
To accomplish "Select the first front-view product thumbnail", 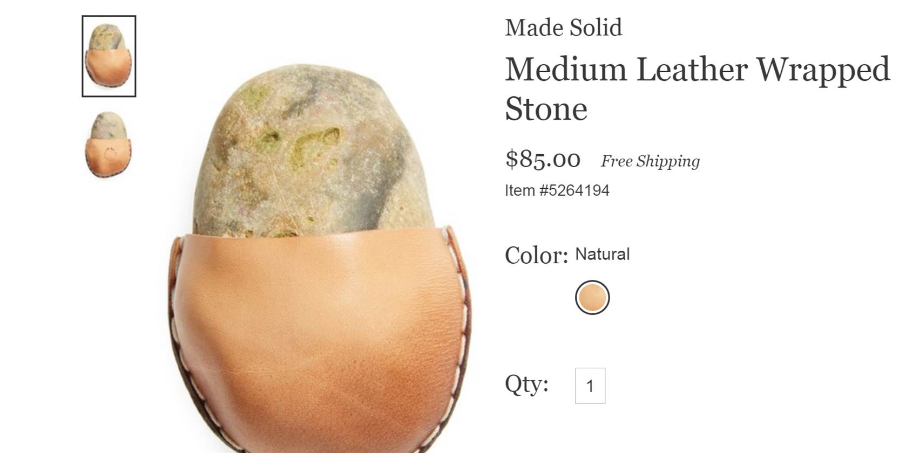I will 109,56.
